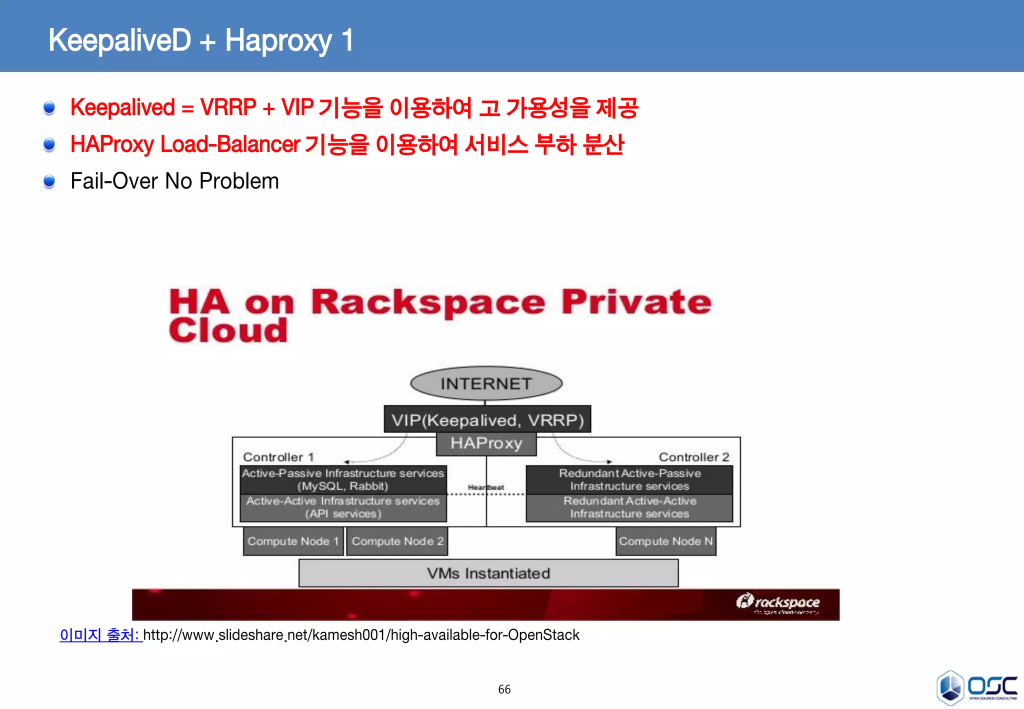Viewport: 1024px width, 709px height.
Task: Click 'Redundant Active-Active Infrastructure services' box
Action: [x=629, y=507]
